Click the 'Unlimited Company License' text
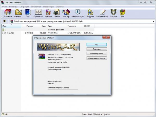This screenshot has height=117, width=156. 58,88
